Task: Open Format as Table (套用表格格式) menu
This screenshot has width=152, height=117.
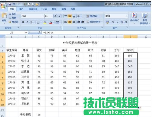Action: pos(145,19)
